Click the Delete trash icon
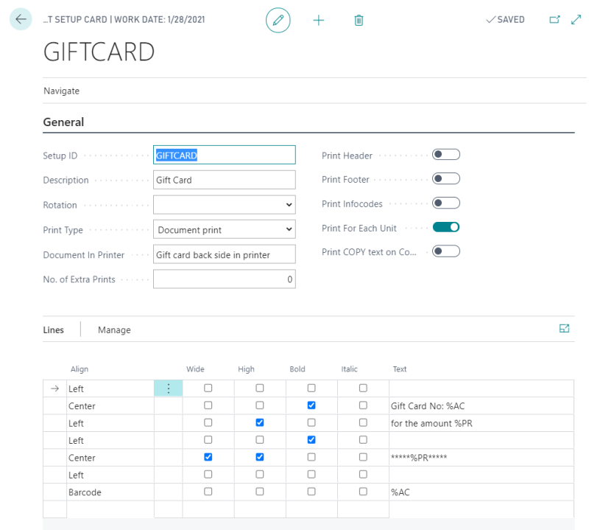The image size is (589, 530). (359, 20)
